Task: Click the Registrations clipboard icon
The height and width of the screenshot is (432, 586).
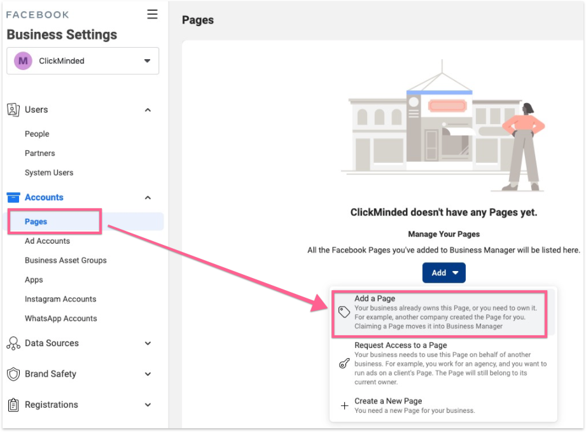Action: click(13, 405)
